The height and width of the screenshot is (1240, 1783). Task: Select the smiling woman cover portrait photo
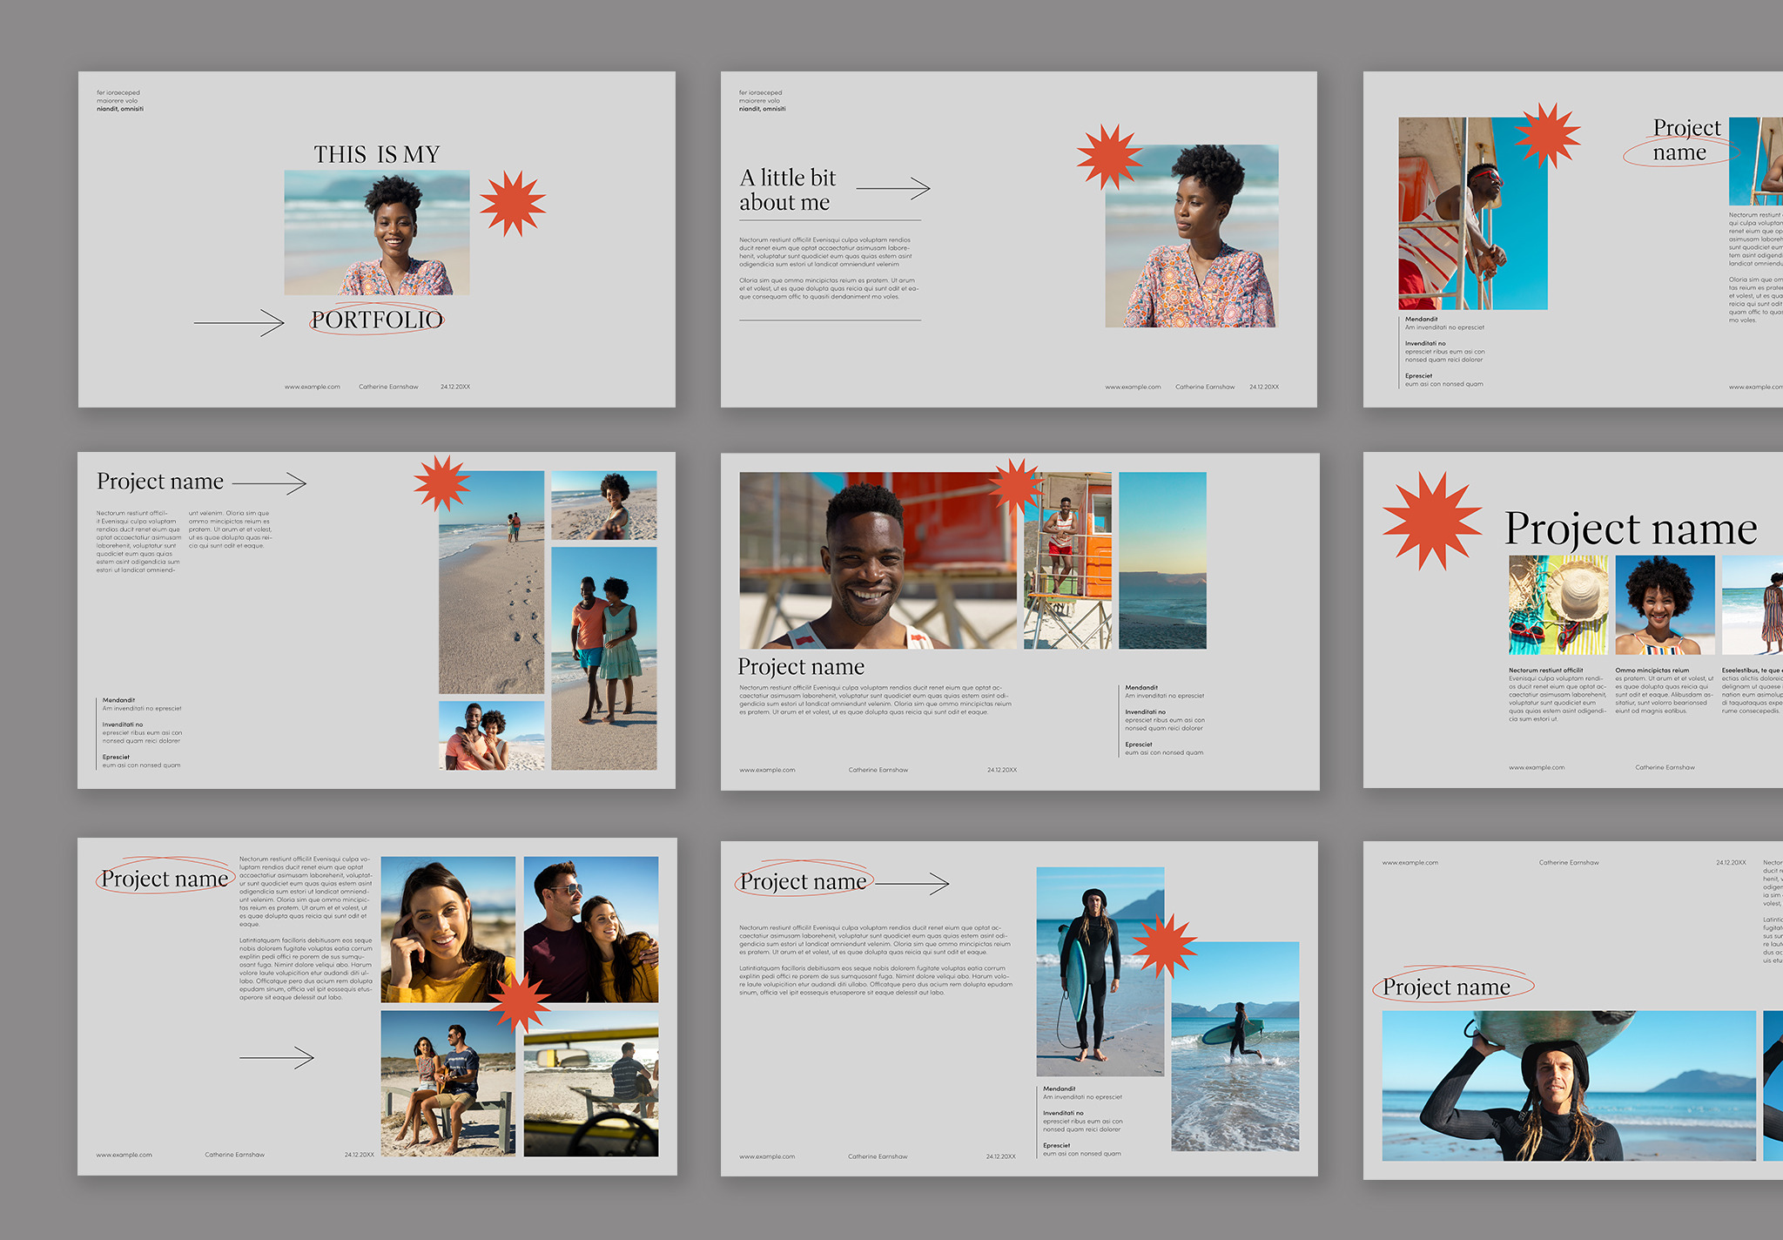[x=377, y=232]
